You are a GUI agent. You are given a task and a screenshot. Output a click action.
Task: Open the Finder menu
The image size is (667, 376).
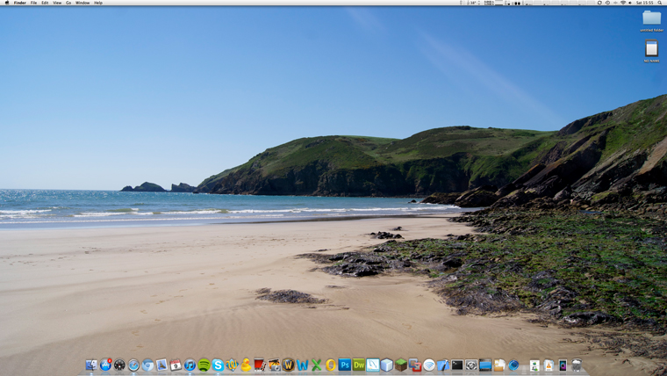click(x=19, y=3)
